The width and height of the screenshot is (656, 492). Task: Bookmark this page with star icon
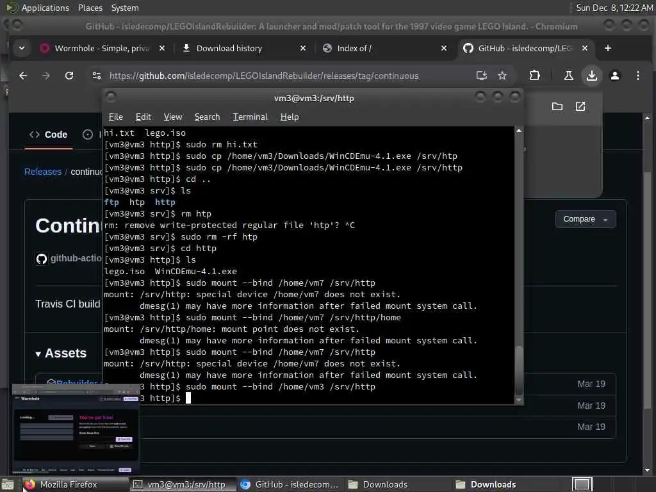502,76
